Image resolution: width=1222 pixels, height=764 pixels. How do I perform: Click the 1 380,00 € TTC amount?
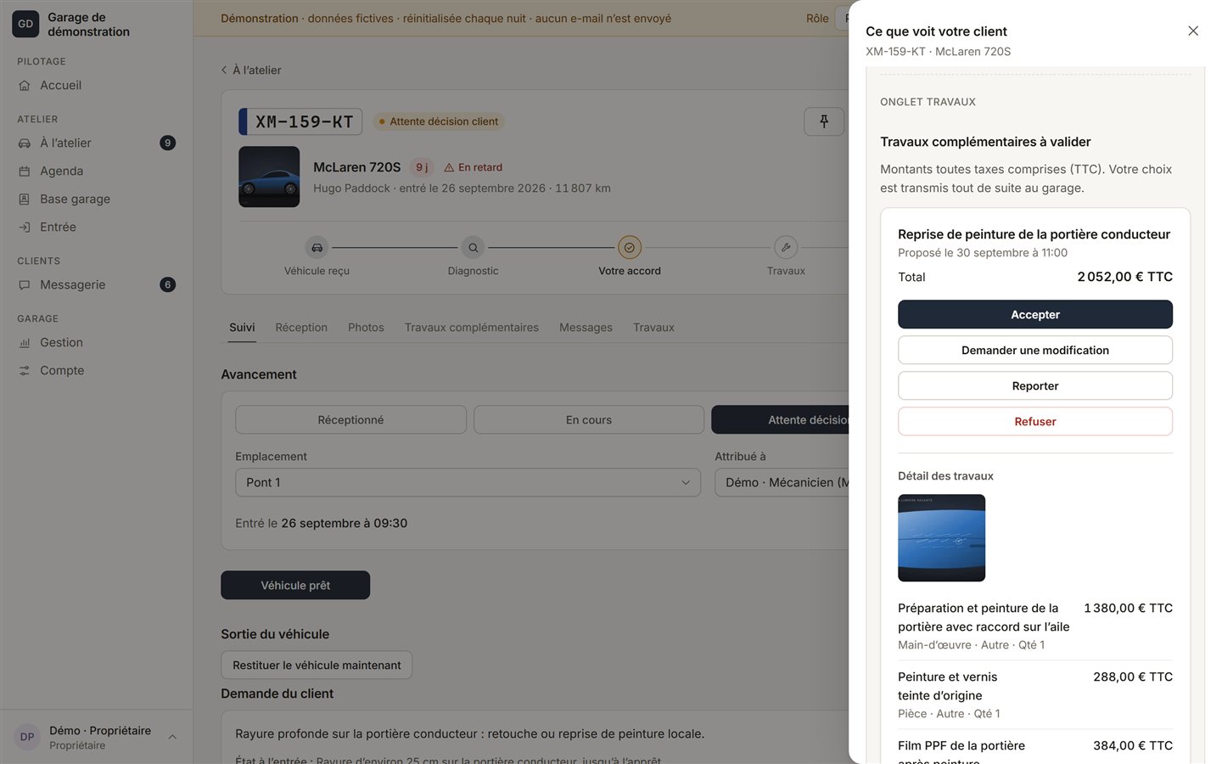point(1128,609)
